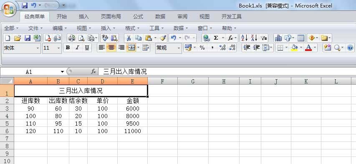Viewport: 356px width, 164px height.
Task: Switch to the 开始 ribbon tab
Action: click(x=61, y=17)
